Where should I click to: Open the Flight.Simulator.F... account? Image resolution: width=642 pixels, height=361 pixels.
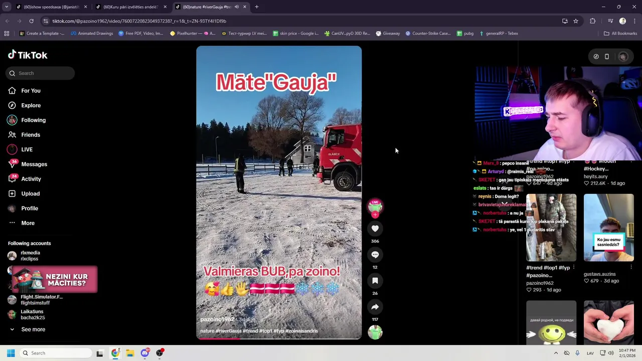41,300
